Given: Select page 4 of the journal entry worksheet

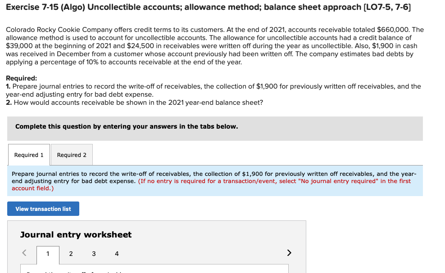Looking at the screenshot, I should coord(117,254).
